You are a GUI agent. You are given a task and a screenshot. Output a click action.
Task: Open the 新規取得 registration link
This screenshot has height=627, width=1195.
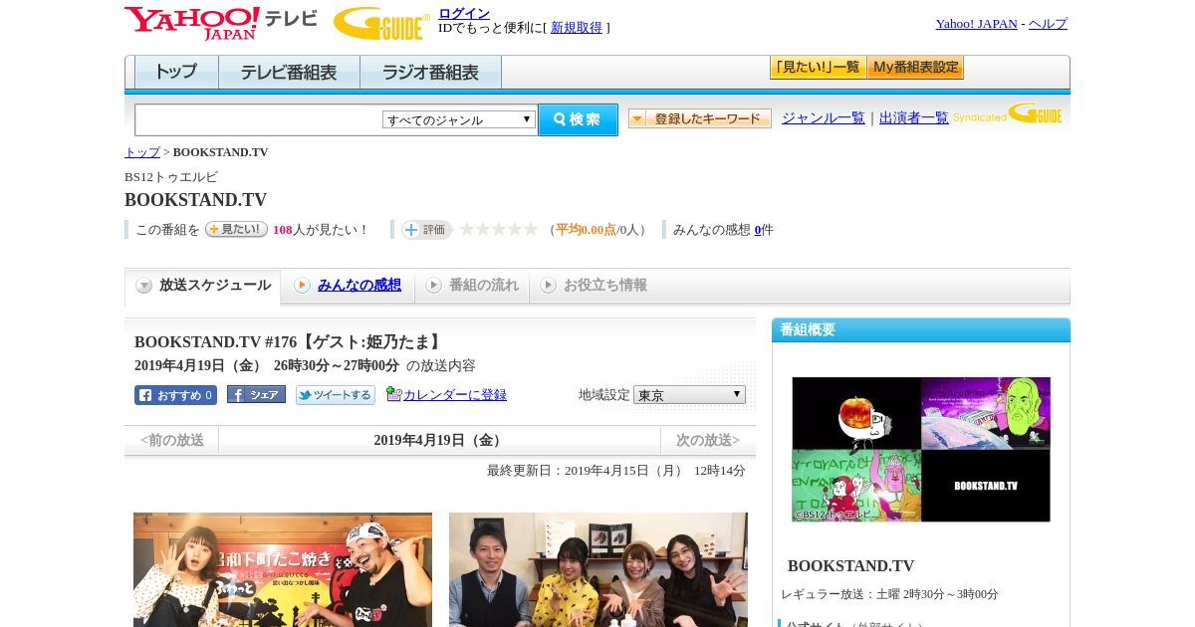(x=577, y=28)
